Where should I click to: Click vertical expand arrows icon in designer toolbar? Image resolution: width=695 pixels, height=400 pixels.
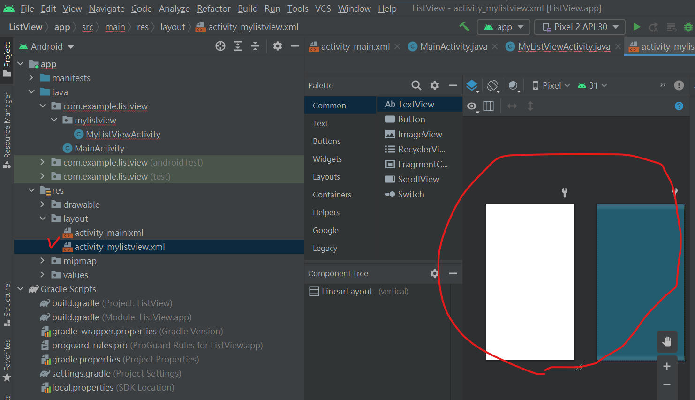pyautogui.click(x=530, y=106)
